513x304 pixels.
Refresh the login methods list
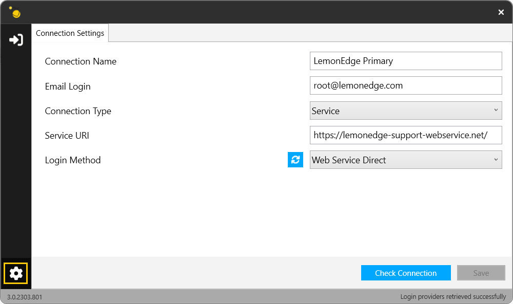click(295, 160)
